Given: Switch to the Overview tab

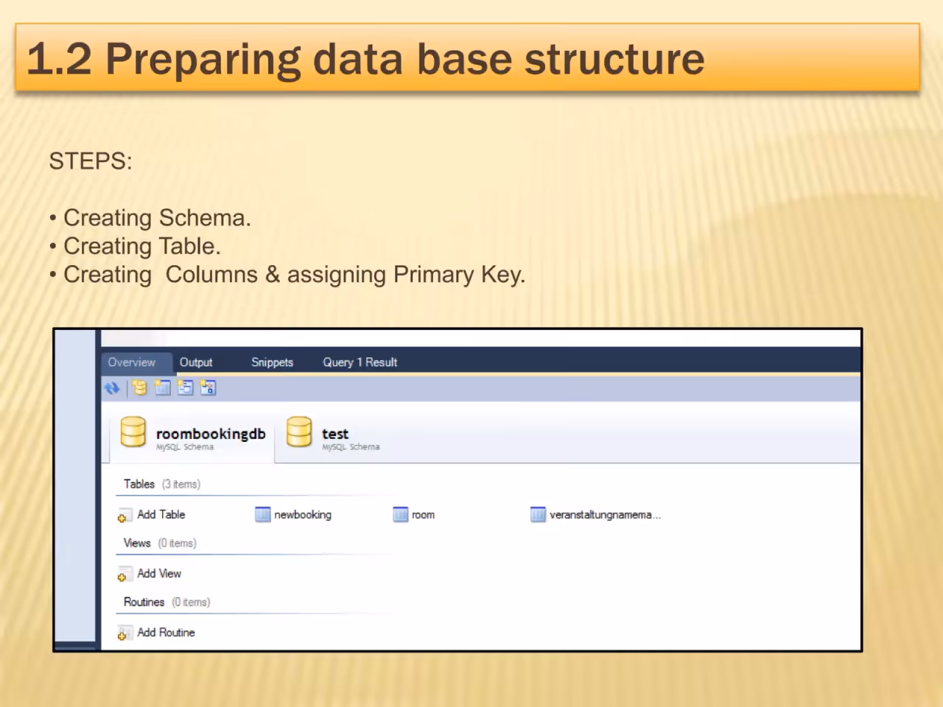Looking at the screenshot, I should [x=132, y=362].
